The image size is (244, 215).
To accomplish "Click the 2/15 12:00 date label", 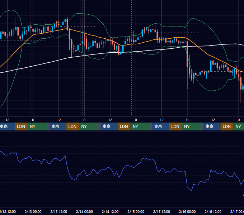I will [161, 211].
